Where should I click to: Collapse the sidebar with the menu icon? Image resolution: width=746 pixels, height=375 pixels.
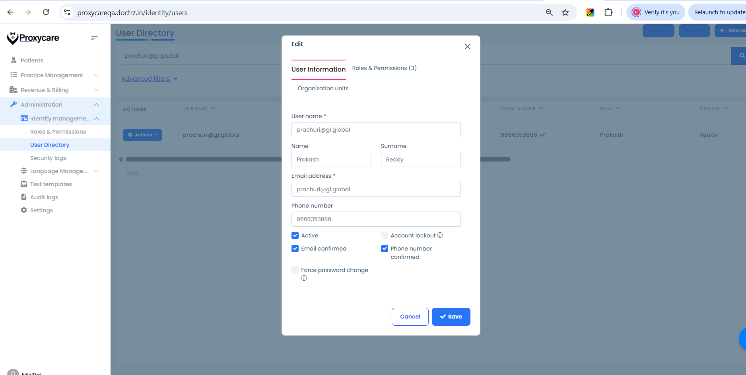[x=94, y=38]
